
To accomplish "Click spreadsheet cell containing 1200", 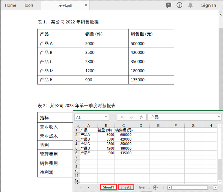I will (106, 148).
